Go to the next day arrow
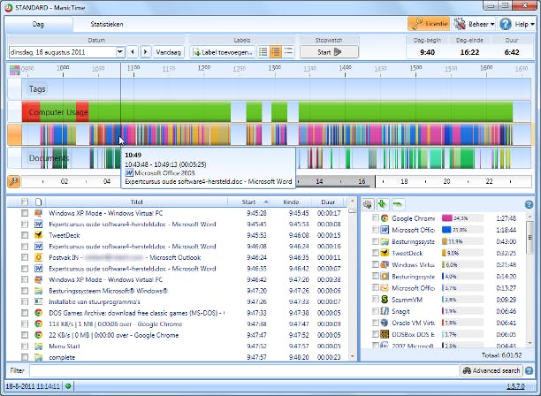 click(145, 52)
